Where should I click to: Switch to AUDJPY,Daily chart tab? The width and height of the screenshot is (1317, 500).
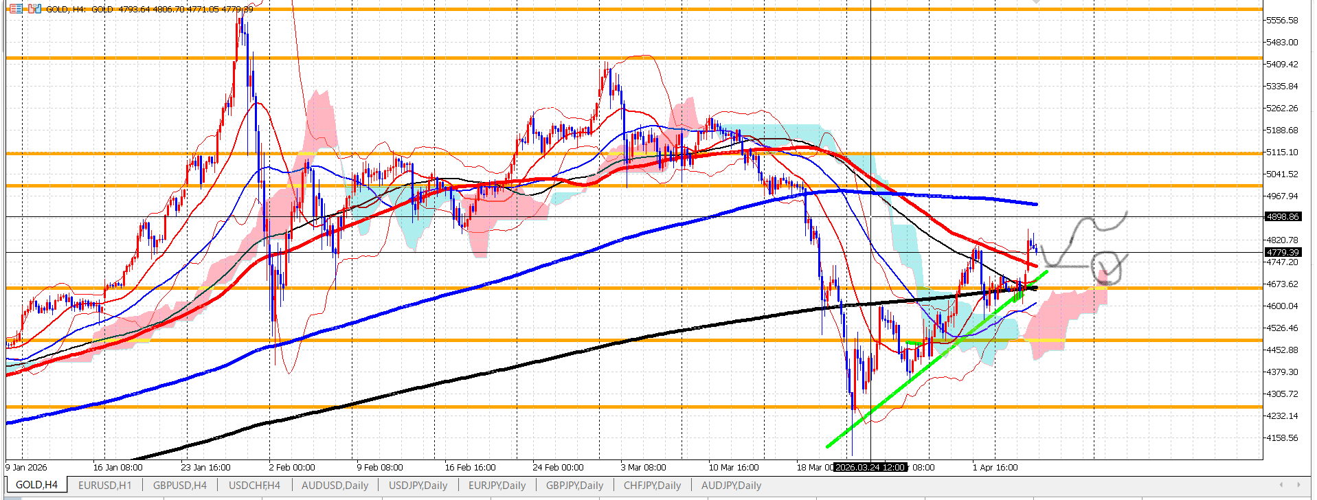coord(731,485)
